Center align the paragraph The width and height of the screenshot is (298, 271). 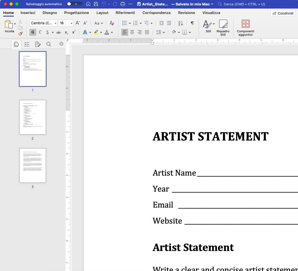click(132, 32)
